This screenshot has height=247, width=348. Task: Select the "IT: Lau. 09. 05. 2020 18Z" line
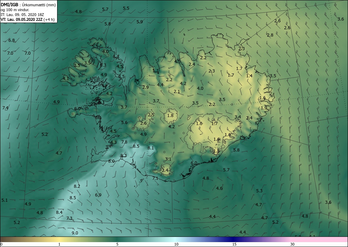[x=22, y=15]
